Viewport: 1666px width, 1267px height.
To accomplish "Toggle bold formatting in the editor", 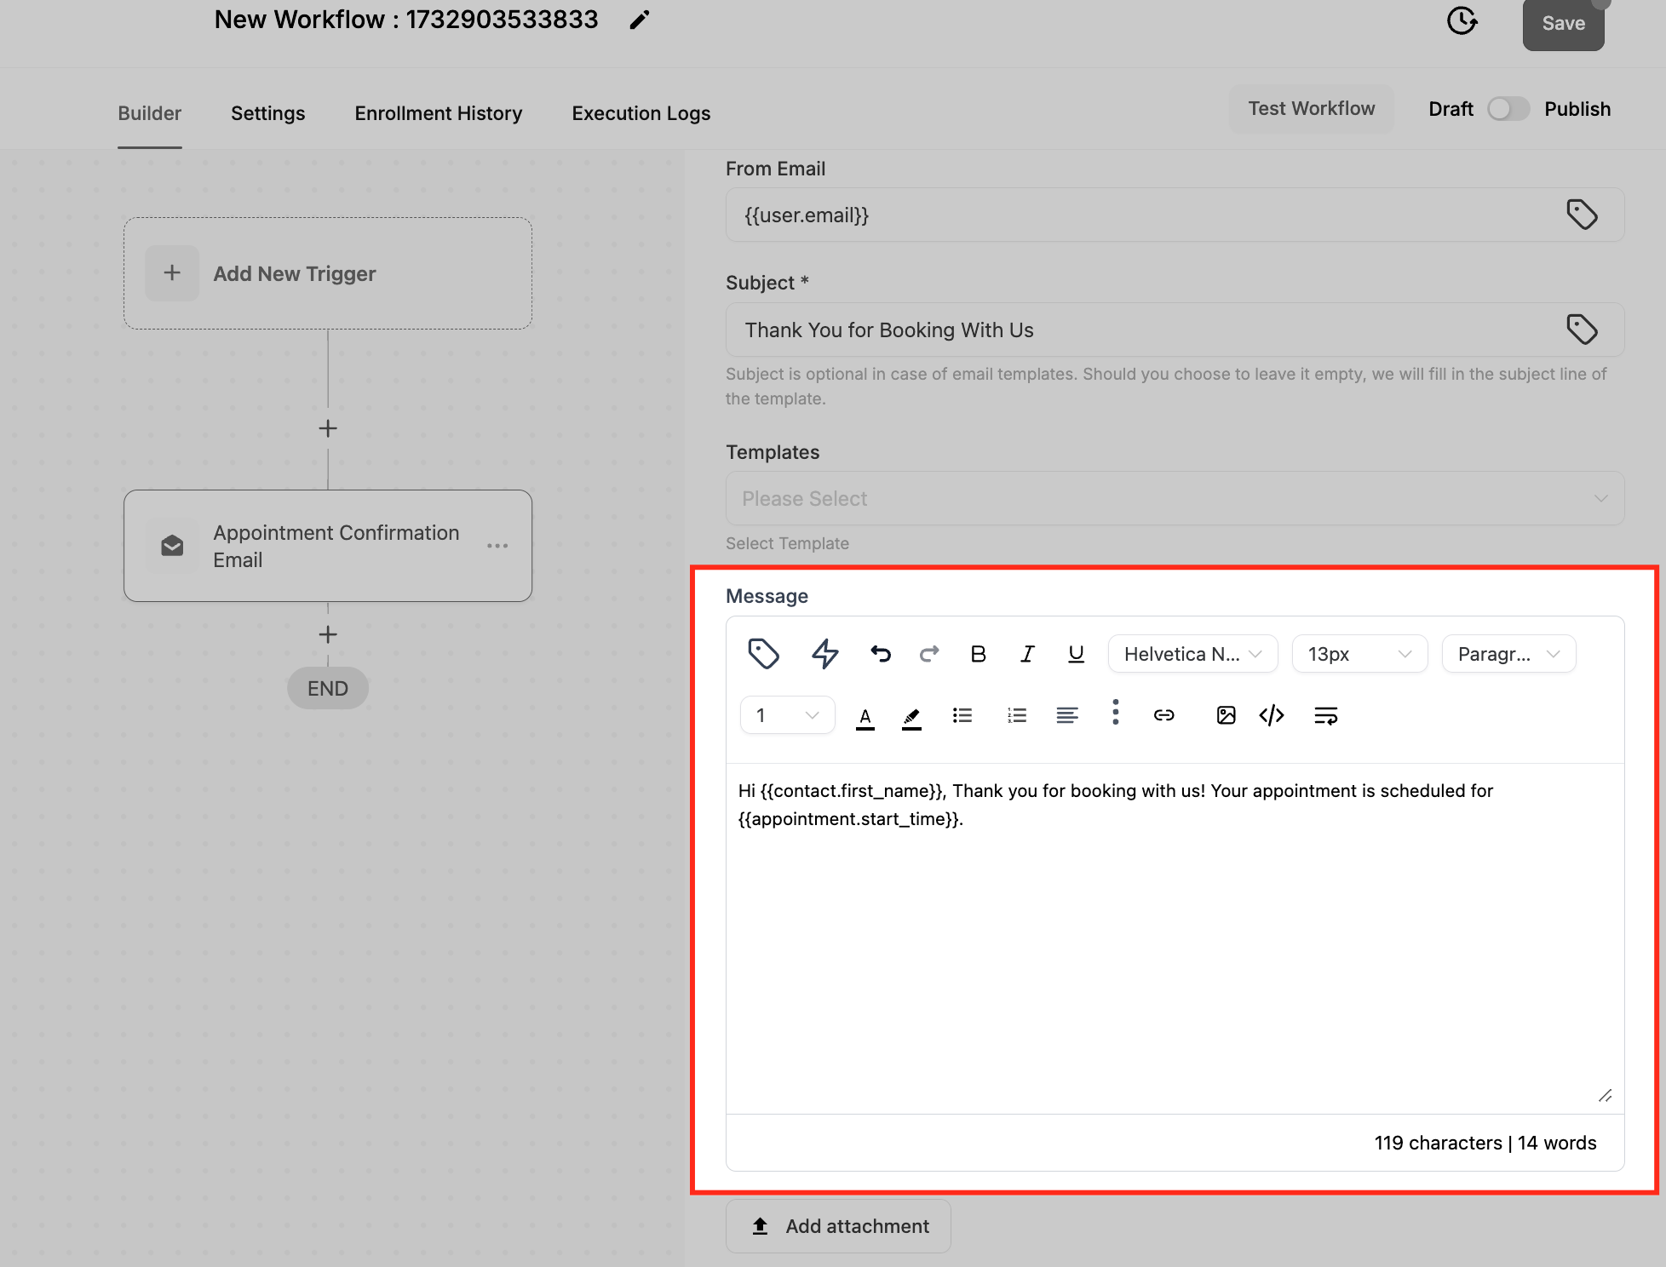I will pos(977,653).
